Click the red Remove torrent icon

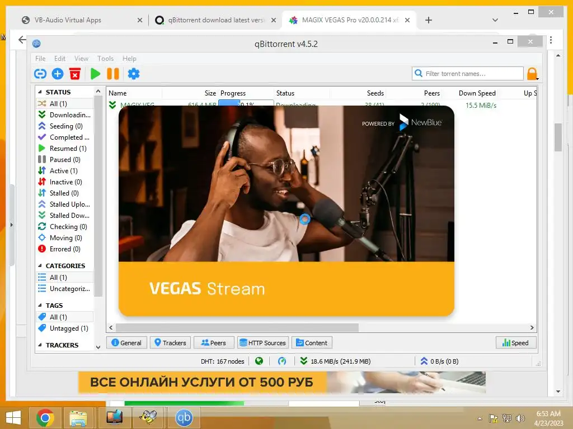pyautogui.click(x=75, y=74)
